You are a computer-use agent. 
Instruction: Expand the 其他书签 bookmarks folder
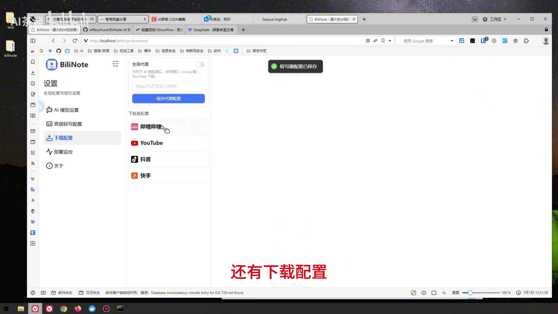257,51
